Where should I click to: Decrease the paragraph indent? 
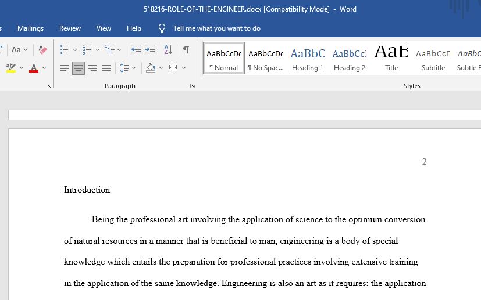[x=136, y=49]
